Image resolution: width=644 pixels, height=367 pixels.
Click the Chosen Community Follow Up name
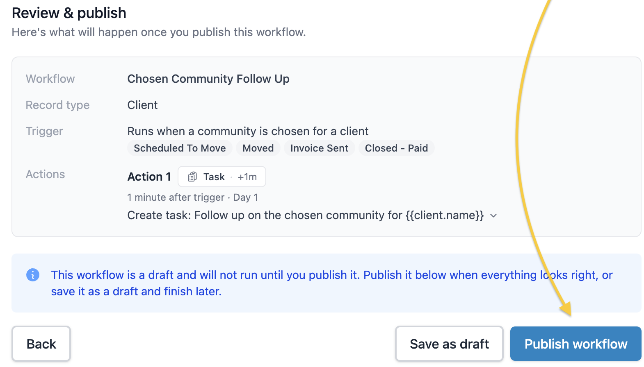208,79
